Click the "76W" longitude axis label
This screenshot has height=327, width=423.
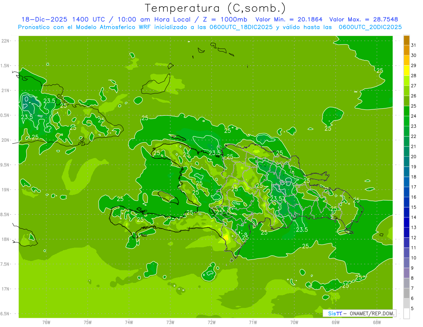[x=46, y=322]
